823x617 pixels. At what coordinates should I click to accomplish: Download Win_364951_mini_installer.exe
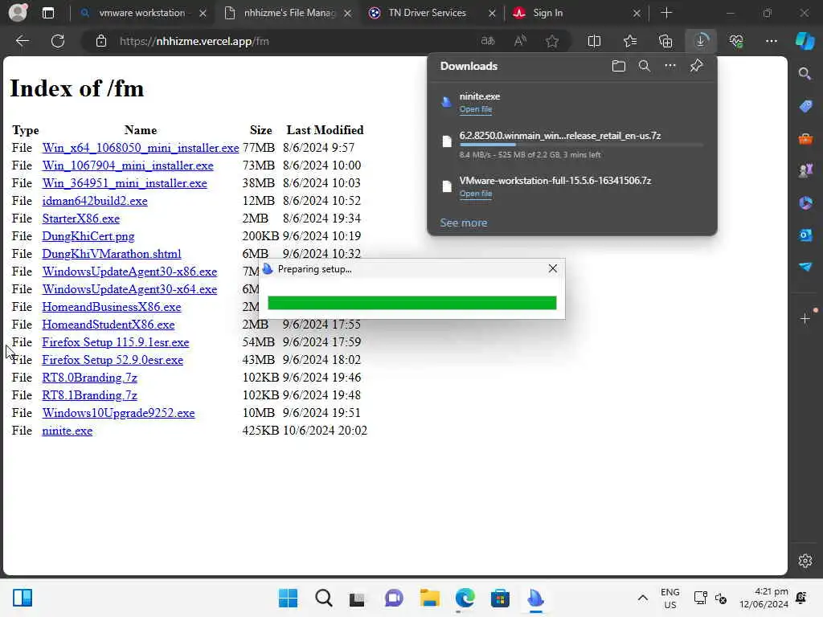[125, 183]
